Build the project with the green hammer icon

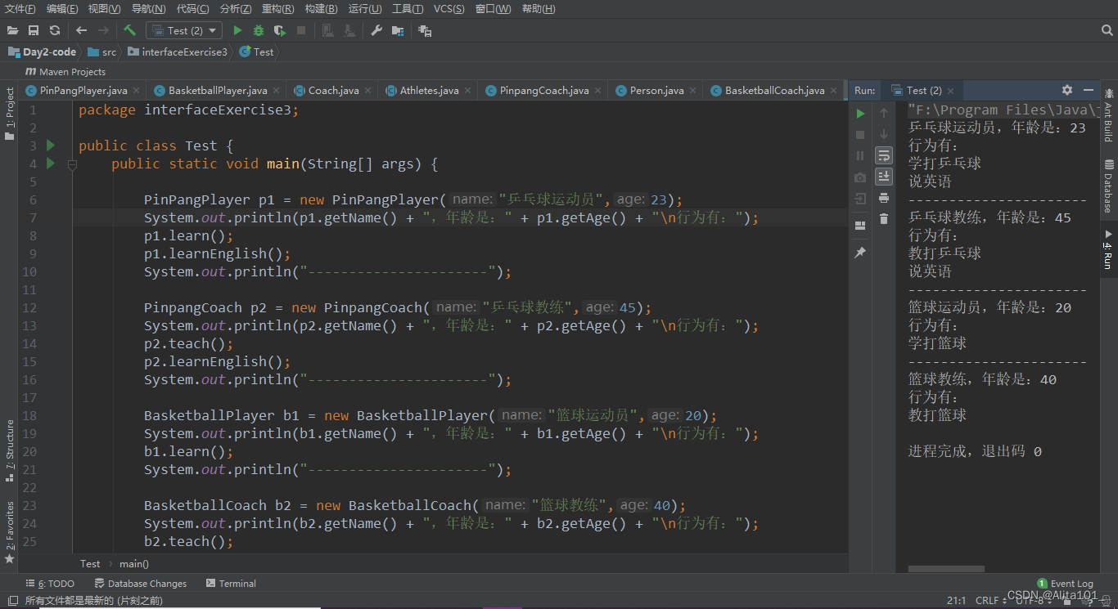(129, 30)
